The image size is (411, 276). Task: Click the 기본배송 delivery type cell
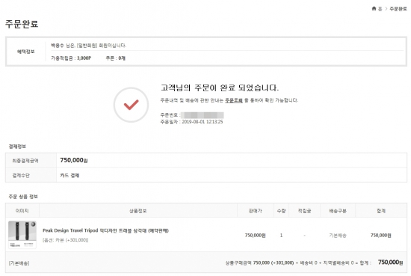point(338,236)
